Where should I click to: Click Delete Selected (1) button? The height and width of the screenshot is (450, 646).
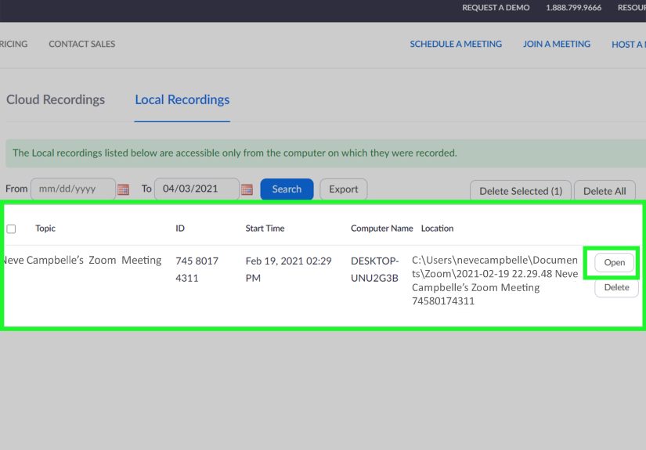tap(521, 191)
